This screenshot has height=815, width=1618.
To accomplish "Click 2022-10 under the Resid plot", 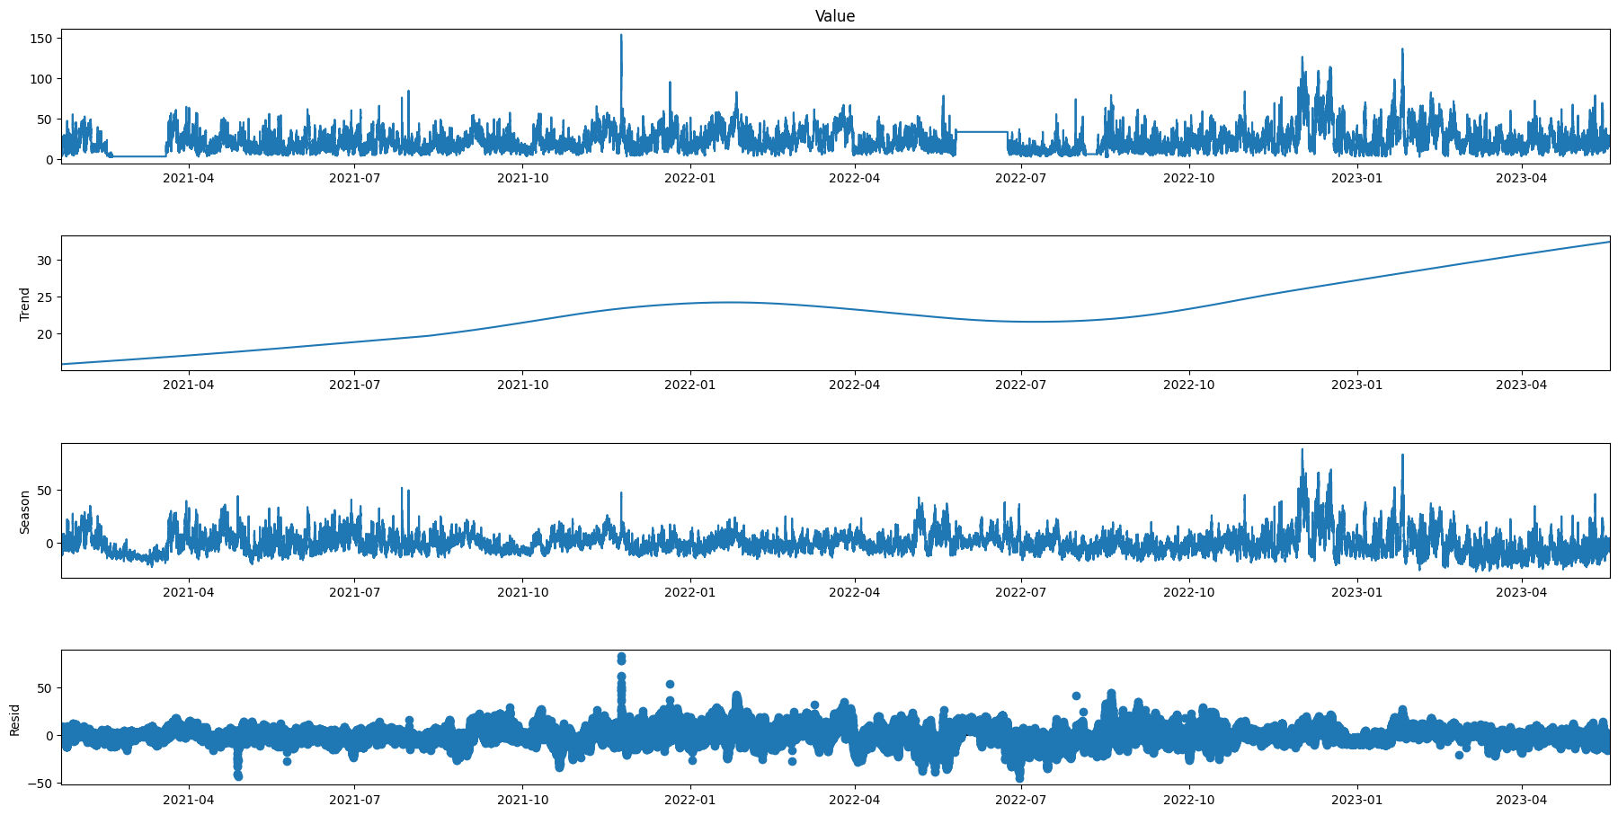I will 1189,799.
